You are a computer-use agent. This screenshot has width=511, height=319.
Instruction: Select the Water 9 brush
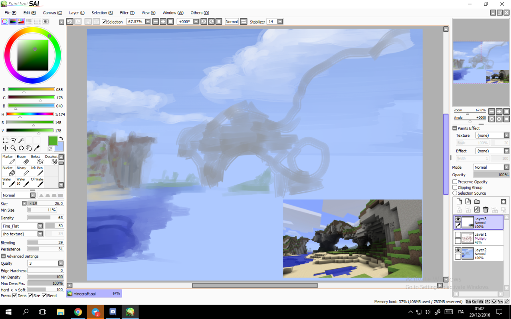pyautogui.click(x=8, y=182)
